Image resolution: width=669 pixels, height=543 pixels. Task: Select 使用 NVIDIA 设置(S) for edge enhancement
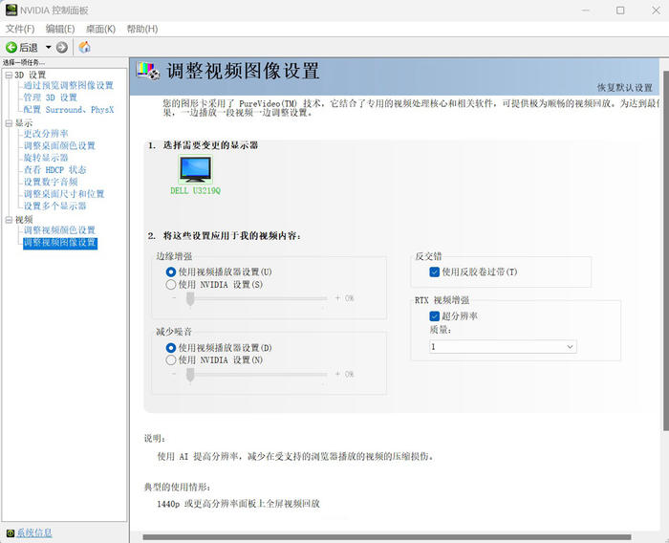pyautogui.click(x=171, y=284)
